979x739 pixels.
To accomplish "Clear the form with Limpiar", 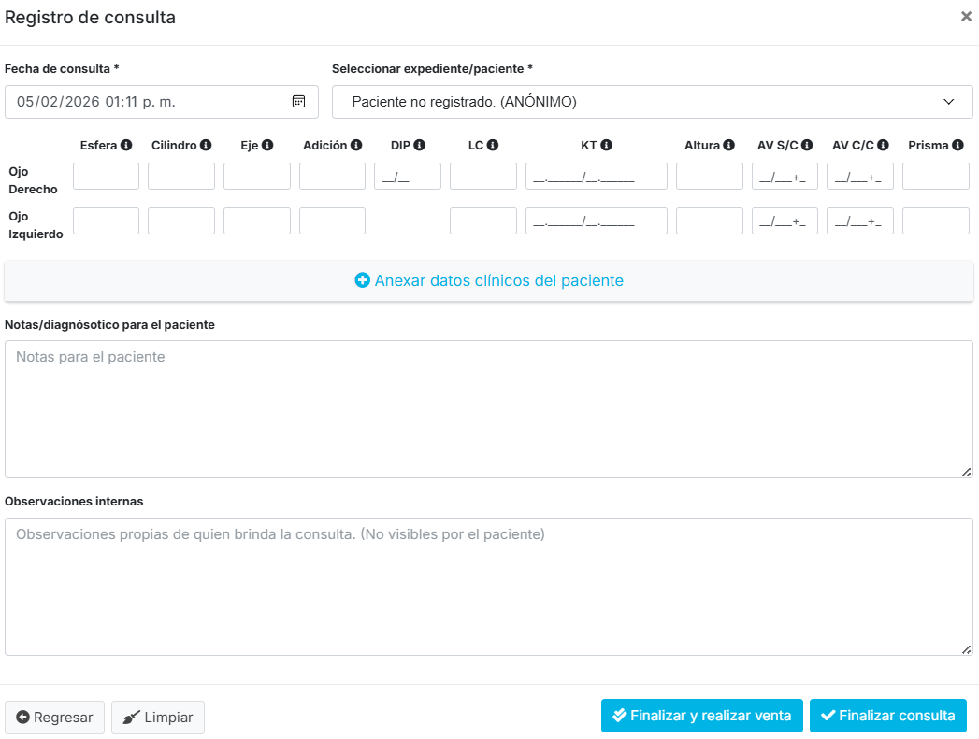I will (x=158, y=718).
